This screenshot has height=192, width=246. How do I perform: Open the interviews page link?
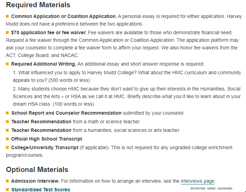click(197, 181)
